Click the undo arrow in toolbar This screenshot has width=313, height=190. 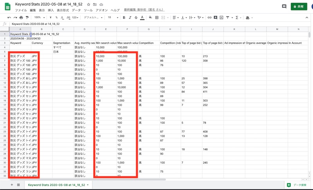pyautogui.click(x=9, y=18)
